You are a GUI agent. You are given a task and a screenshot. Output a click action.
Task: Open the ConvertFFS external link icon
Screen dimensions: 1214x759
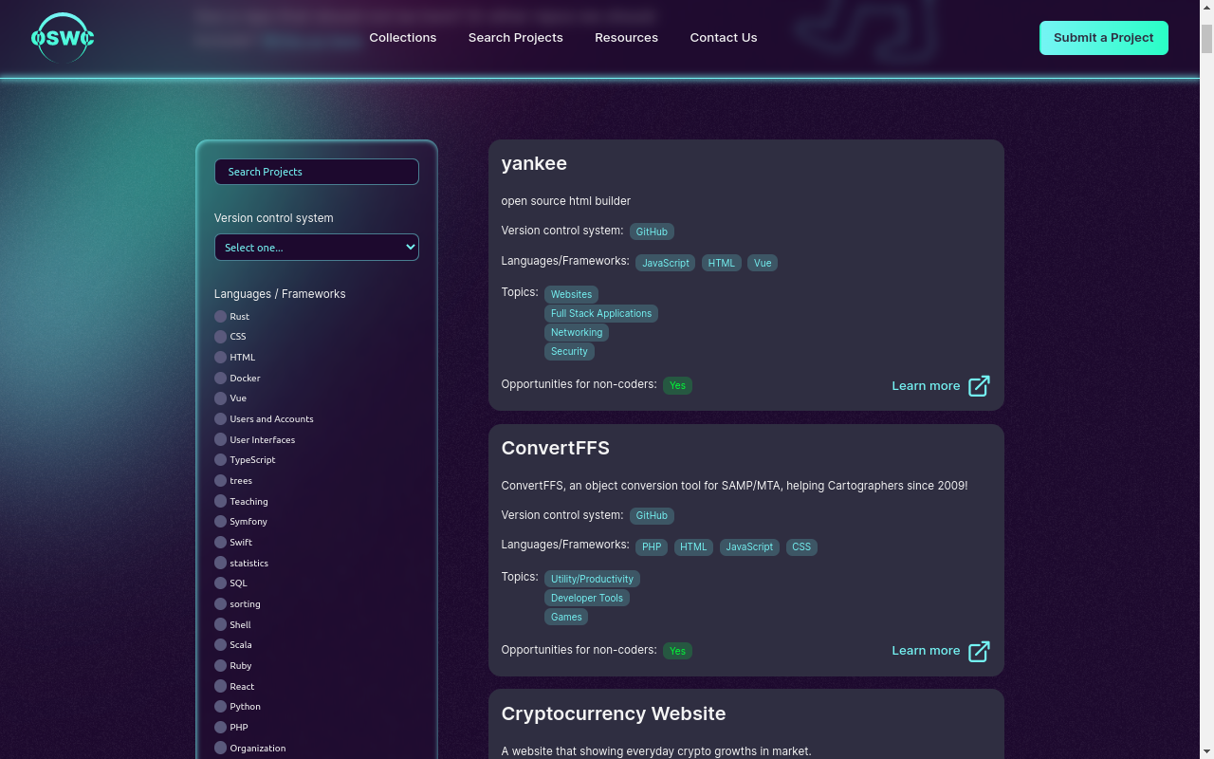click(978, 652)
